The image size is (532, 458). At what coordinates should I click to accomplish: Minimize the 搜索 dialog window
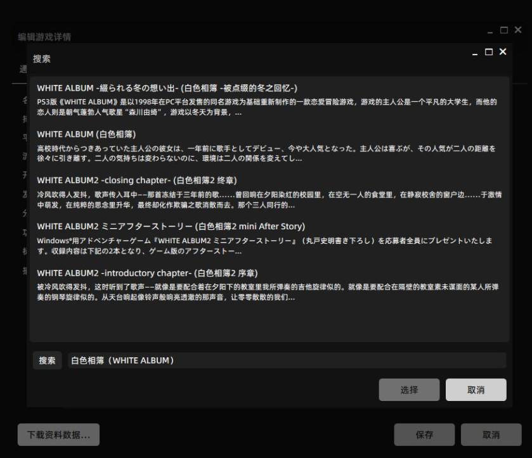point(475,53)
